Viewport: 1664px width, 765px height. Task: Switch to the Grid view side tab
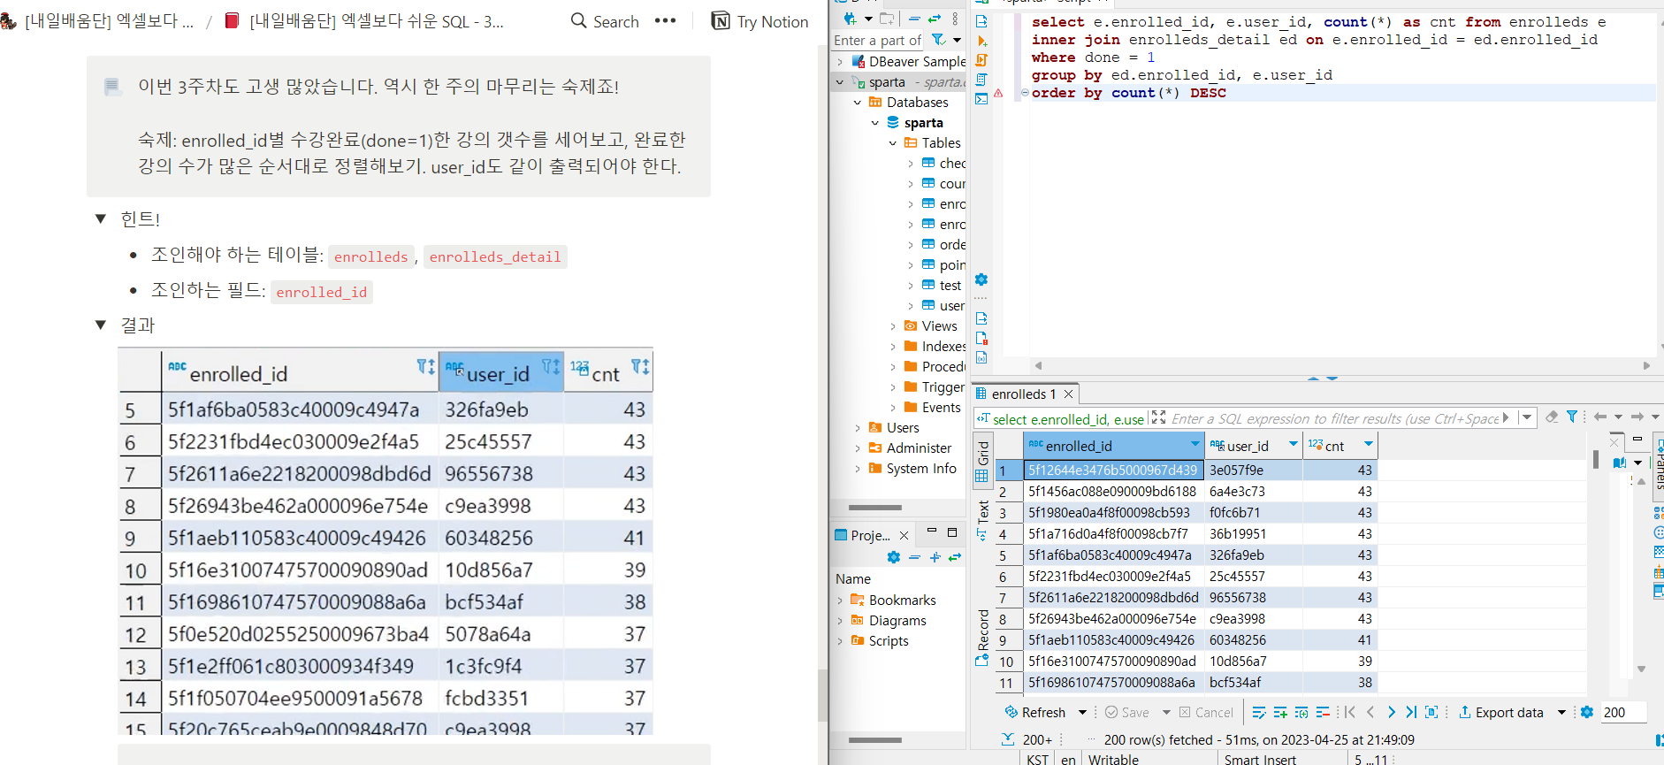click(x=982, y=460)
